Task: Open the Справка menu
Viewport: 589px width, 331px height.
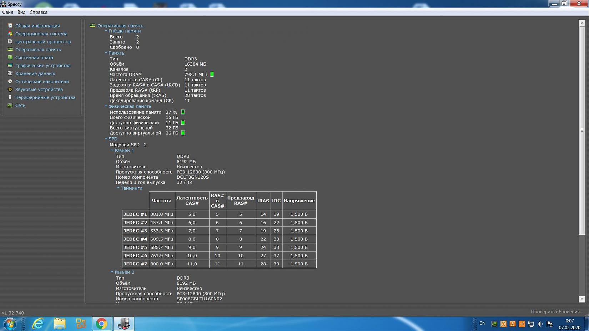Action: coord(38,12)
